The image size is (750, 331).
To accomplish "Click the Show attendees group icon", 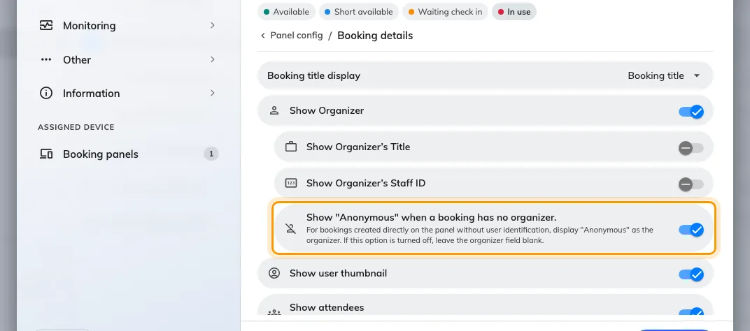I will coord(274,312).
